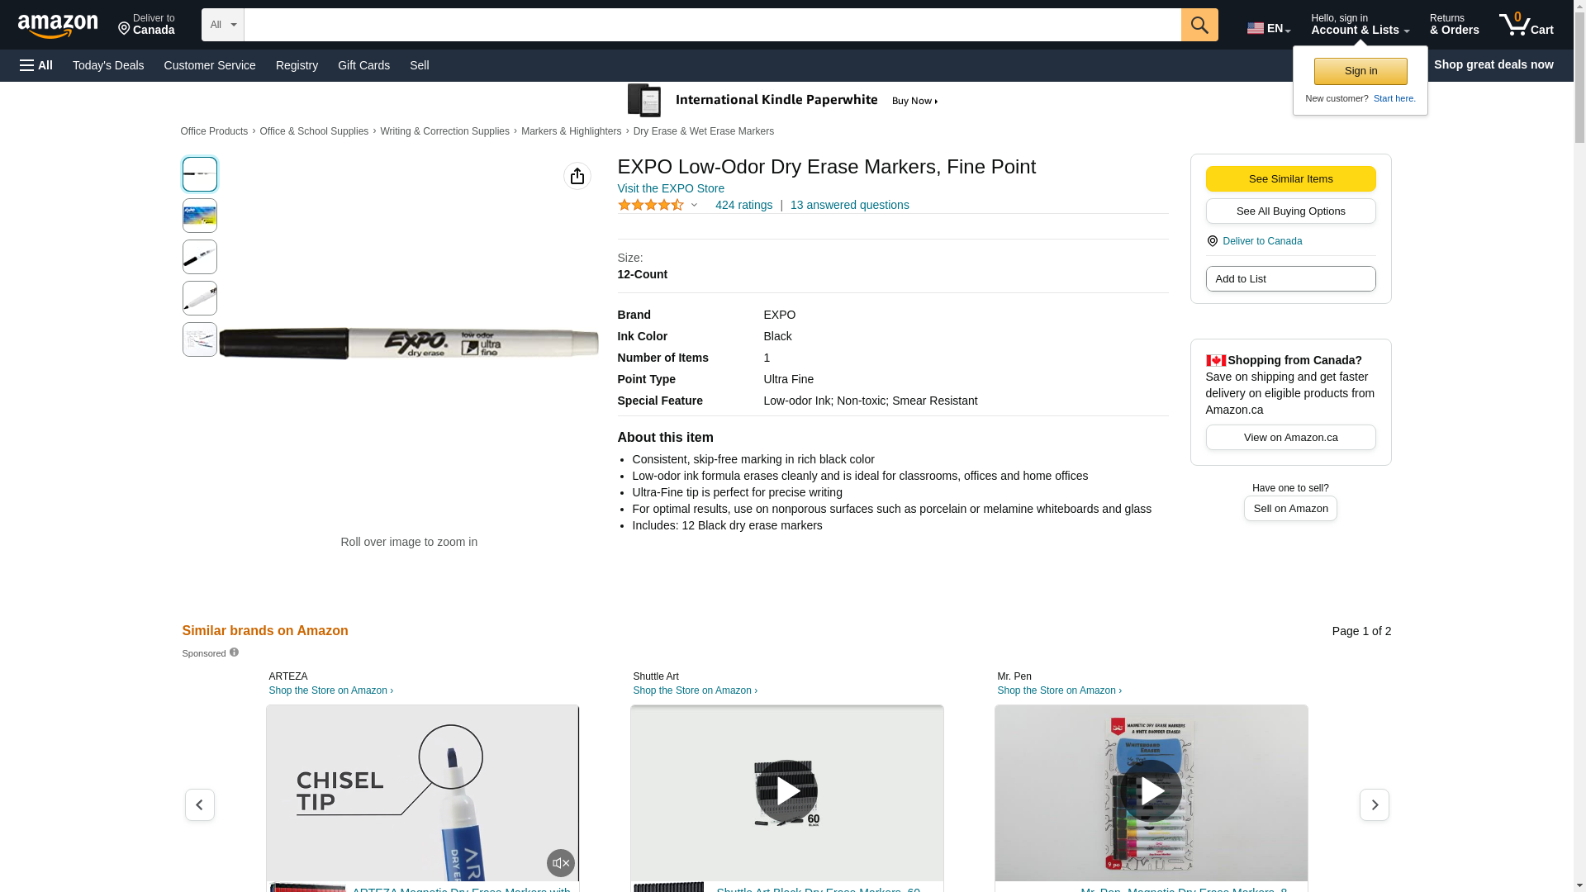The height and width of the screenshot is (892, 1586).
Task: Go to Amazon home via logo
Action: (58, 26)
